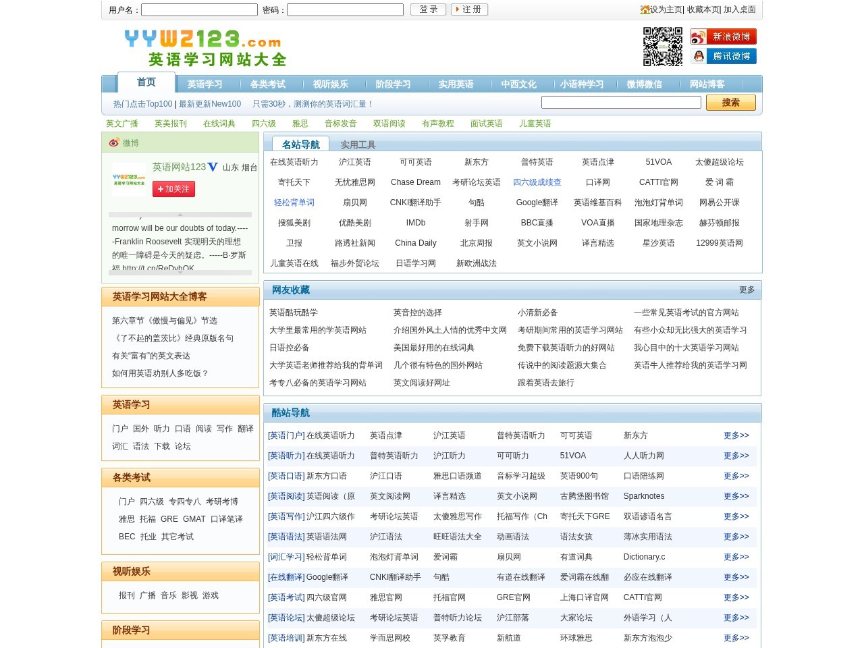This screenshot has width=864, height=648.
Task: Click the verified V badge beside 英语网站123
Action: tap(213, 167)
